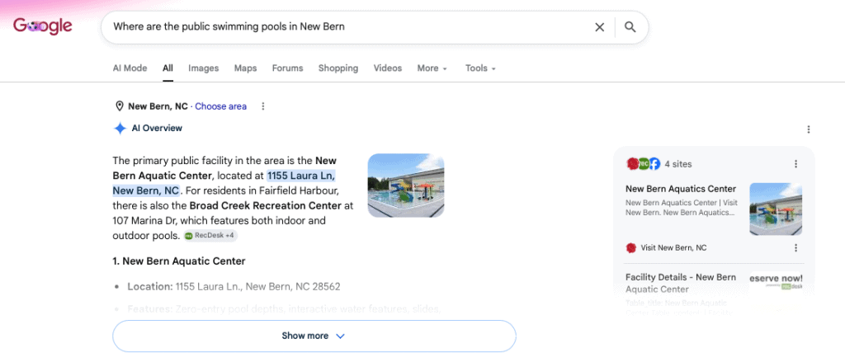Open the Maps tab
The width and height of the screenshot is (845, 362).
[245, 68]
